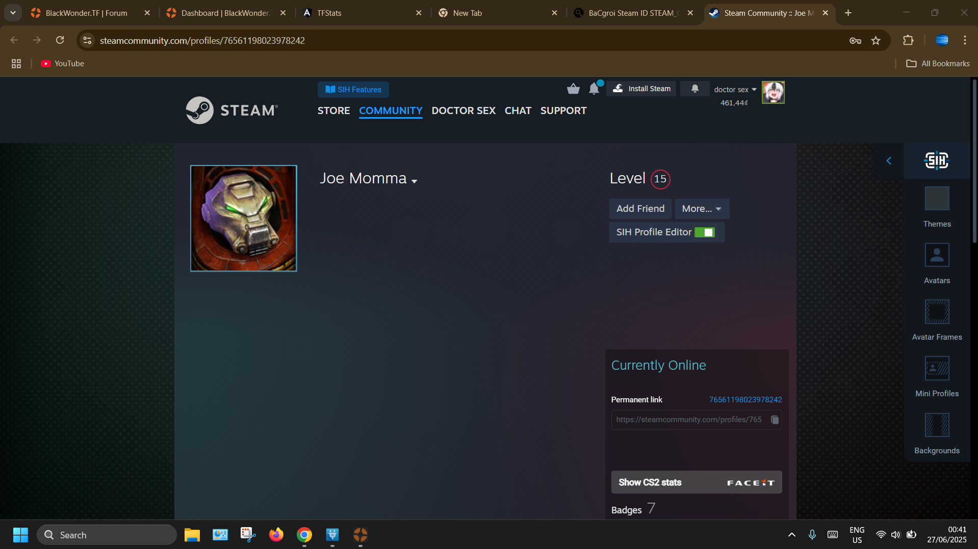The height and width of the screenshot is (549, 978).
Task: Bookmark this page with the star
Action: pyautogui.click(x=876, y=40)
